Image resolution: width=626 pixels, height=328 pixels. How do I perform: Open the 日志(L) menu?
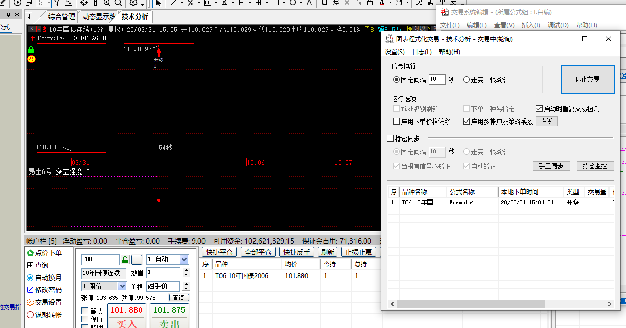[422, 52]
